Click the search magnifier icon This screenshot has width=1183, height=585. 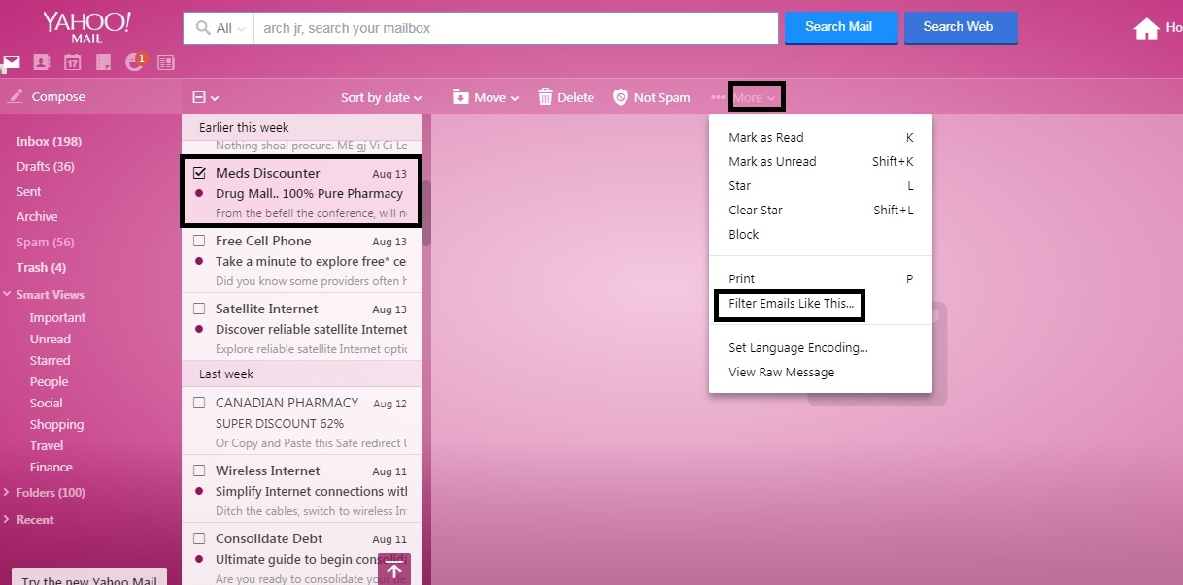(203, 28)
